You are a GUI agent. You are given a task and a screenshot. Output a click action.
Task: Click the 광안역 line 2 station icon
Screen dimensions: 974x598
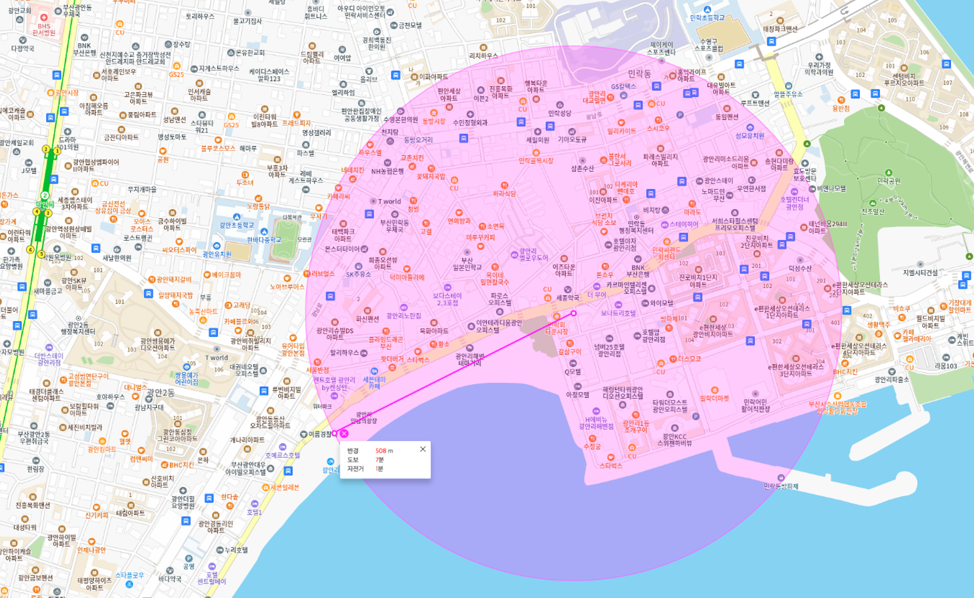pos(45,196)
